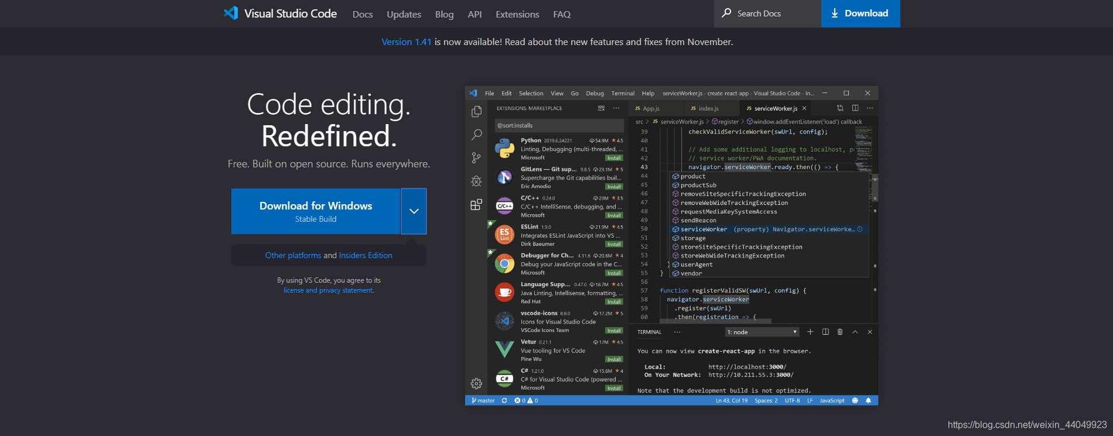Open the Updates navigation item
Screen dimensions: 1113x436
pyautogui.click(x=404, y=14)
